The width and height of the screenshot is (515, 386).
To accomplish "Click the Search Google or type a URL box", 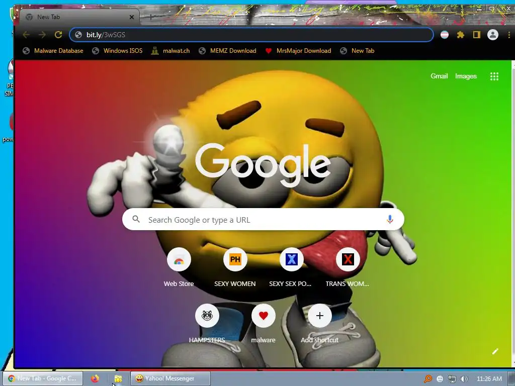I will (263, 219).
